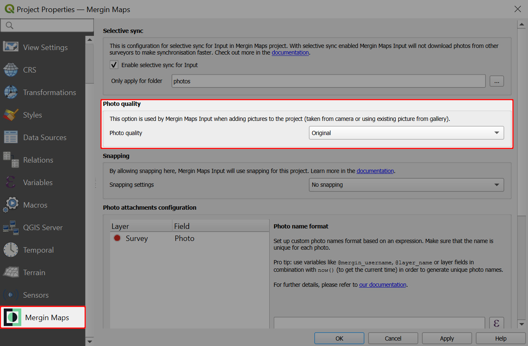
Task: Open the QGIS Server page
Action: [43, 227]
